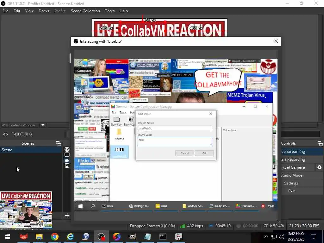The image size is (324, 243).
Task: Pop out the Controls dock
Action: (x=320, y=143)
